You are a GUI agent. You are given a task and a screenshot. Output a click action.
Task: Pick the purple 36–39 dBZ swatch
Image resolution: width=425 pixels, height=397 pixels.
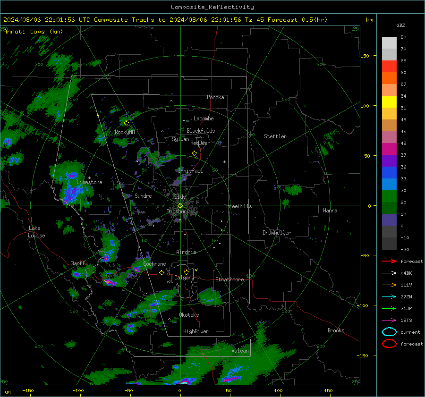coord(389,160)
